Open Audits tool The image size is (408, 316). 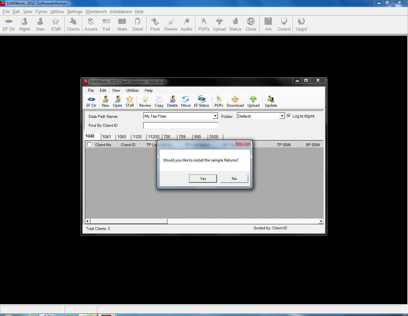click(186, 25)
